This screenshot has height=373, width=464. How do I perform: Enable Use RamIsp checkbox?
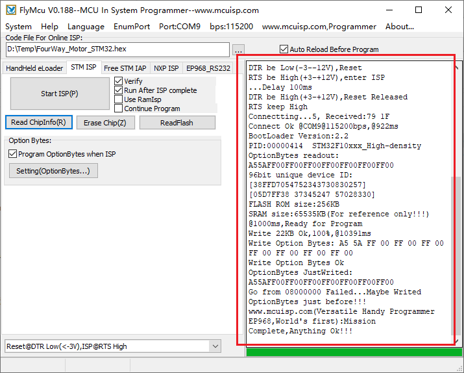click(118, 99)
